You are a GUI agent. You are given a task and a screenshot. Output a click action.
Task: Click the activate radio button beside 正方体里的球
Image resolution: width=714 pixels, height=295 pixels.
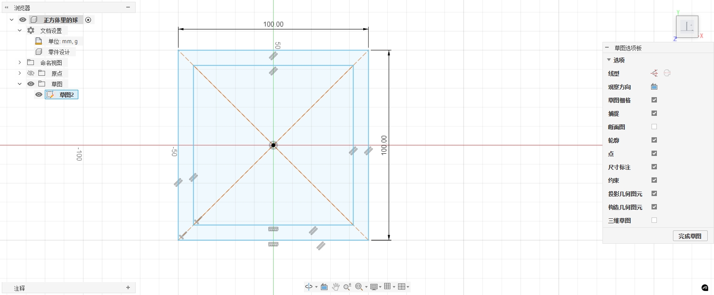point(88,20)
